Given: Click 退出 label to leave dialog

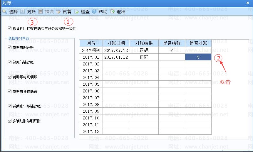Looking at the screenshot, I should 121,12.
